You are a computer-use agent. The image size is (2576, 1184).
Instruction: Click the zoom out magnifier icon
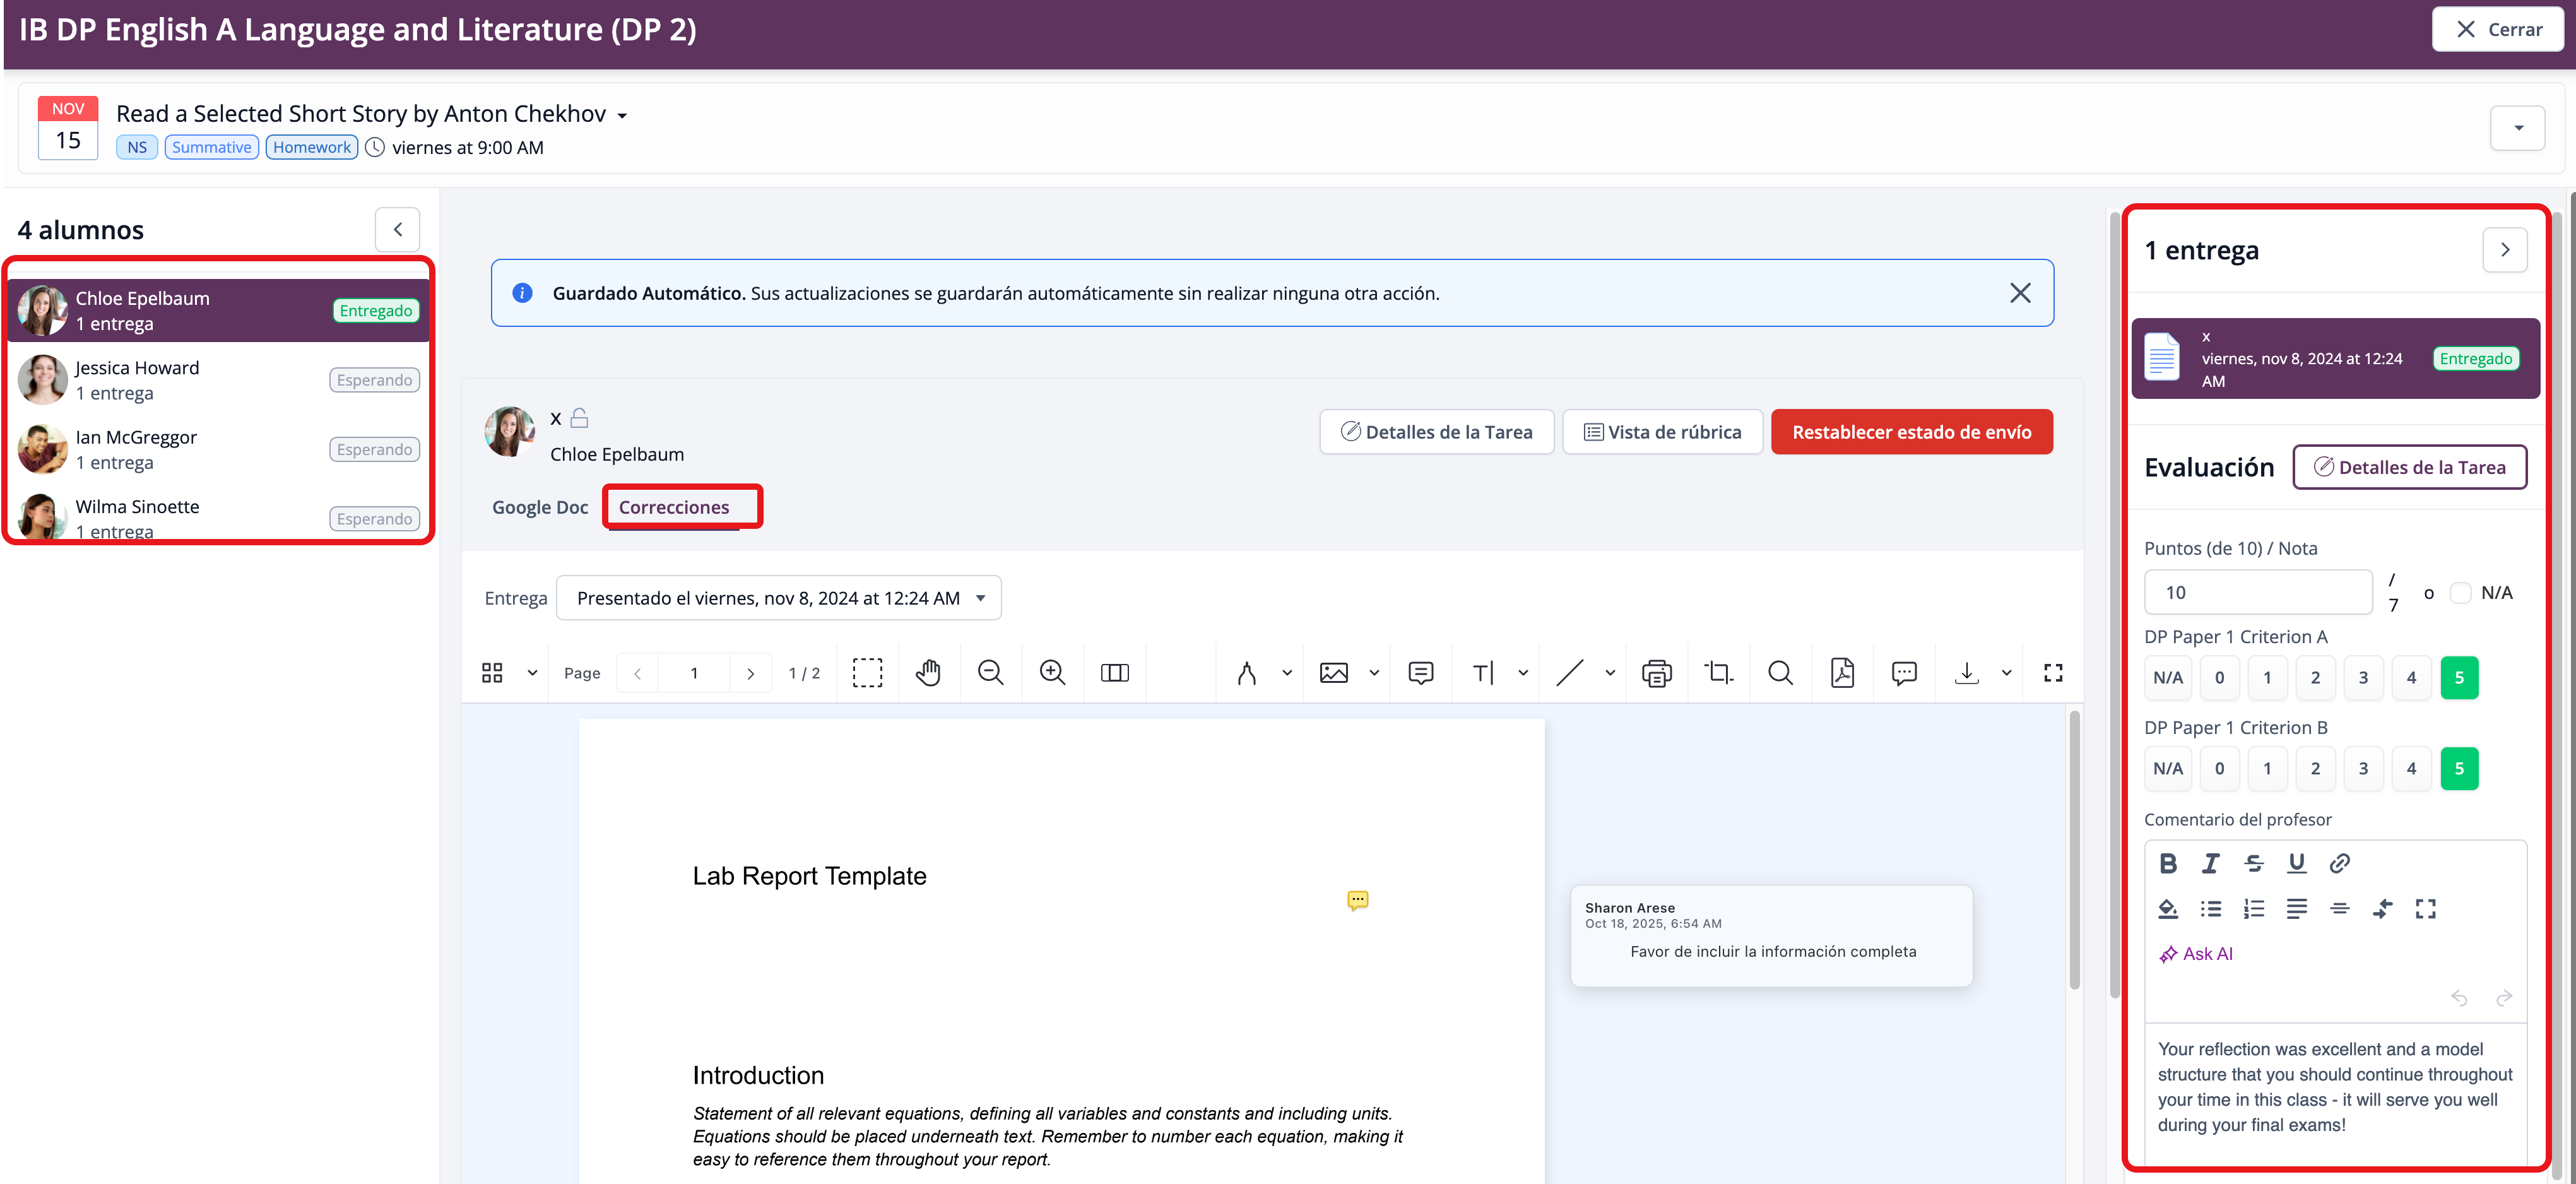pyautogui.click(x=990, y=673)
